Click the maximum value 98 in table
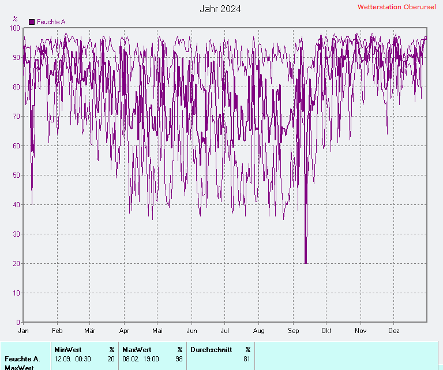 pos(179,359)
